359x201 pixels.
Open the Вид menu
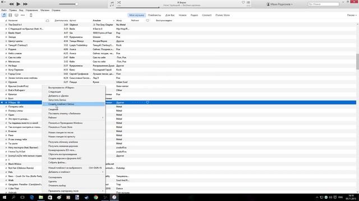[x=21, y=10]
